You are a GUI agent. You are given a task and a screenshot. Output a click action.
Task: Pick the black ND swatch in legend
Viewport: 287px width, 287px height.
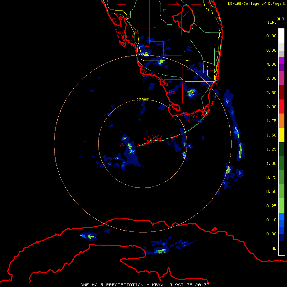(x=282, y=248)
